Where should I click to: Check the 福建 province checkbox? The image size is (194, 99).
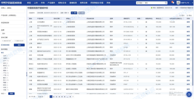tap(2, 70)
